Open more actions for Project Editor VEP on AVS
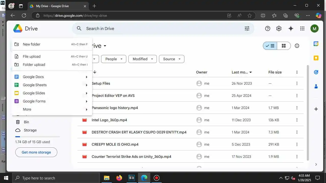 click(297, 96)
